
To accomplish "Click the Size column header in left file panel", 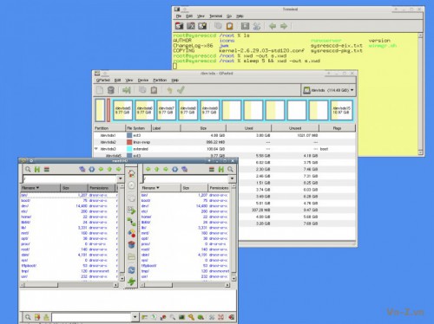I will point(74,188).
